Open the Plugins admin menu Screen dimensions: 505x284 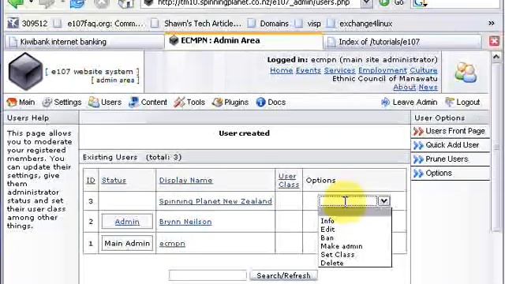(x=230, y=103)
